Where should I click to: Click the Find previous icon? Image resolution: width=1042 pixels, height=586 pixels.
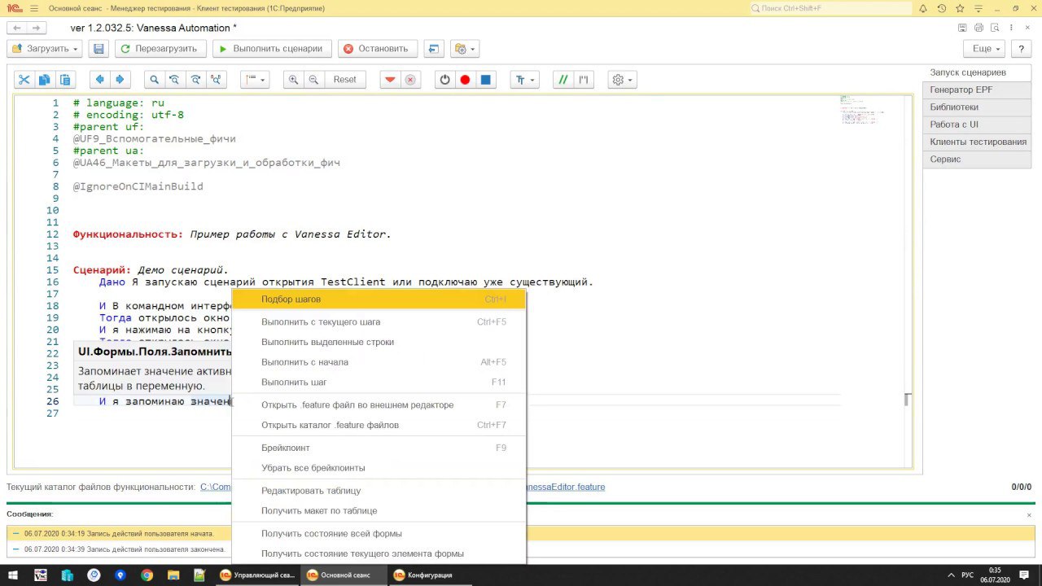[x=174, y=80]
